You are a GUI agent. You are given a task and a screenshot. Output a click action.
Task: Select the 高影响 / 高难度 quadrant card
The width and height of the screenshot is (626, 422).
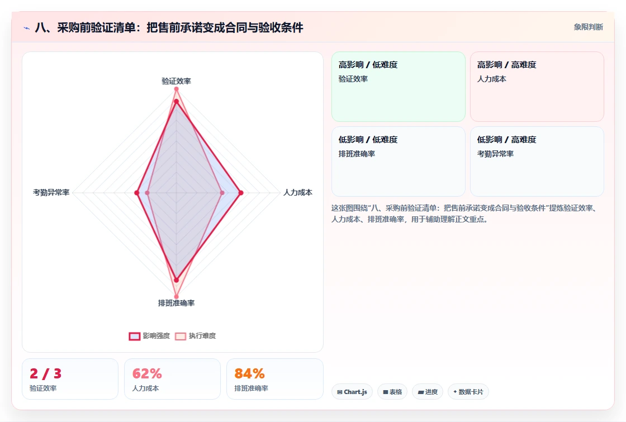(537, 87)
